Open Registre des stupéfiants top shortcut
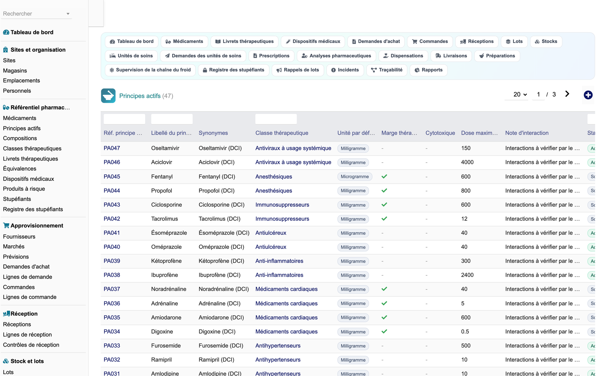 pyautogui.click(x=233, y=70)
